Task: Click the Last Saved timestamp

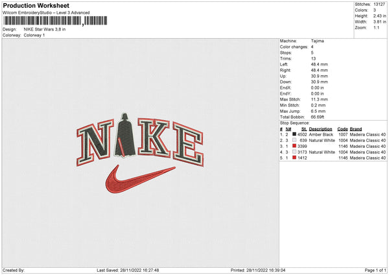Action: tap(128, 270)
